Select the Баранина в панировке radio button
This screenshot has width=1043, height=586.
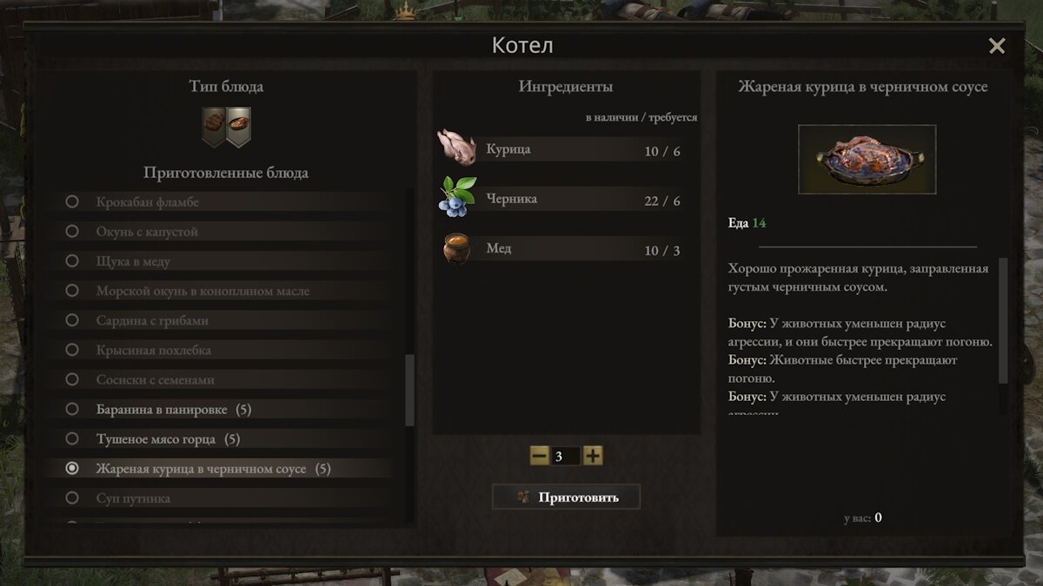72,409
